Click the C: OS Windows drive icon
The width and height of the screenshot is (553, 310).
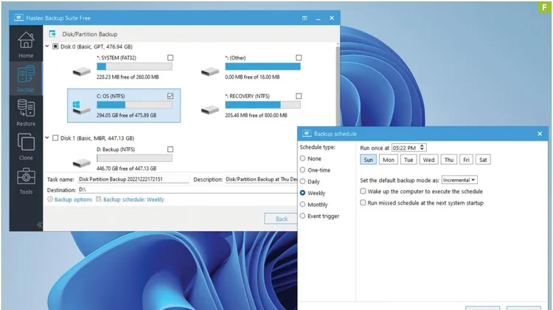click(x=81, y=107)
